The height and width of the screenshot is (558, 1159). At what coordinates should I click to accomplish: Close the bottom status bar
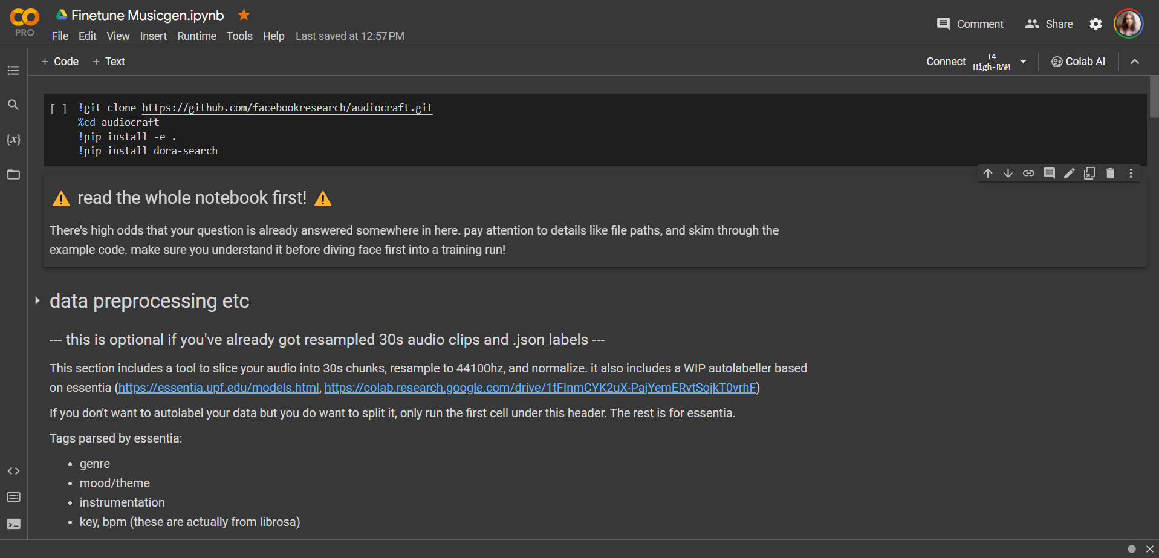point(1149,549)
